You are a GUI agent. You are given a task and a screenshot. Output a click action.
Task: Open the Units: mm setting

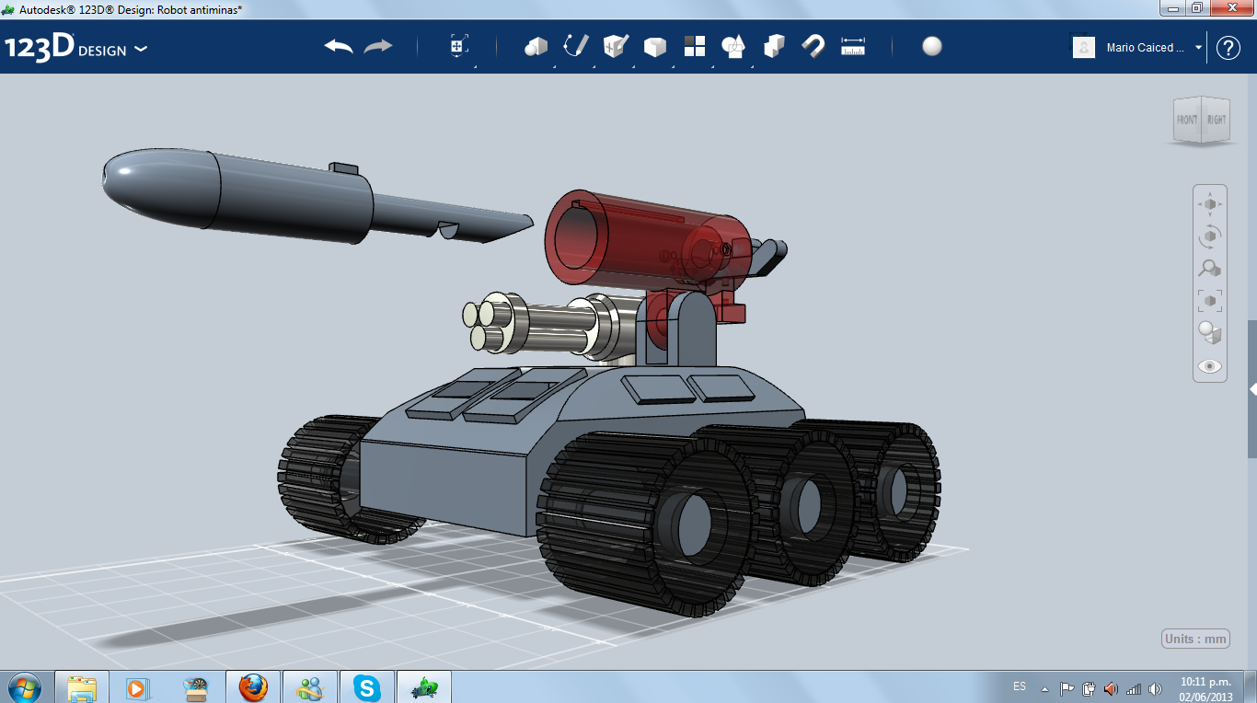pos(1196,639)
